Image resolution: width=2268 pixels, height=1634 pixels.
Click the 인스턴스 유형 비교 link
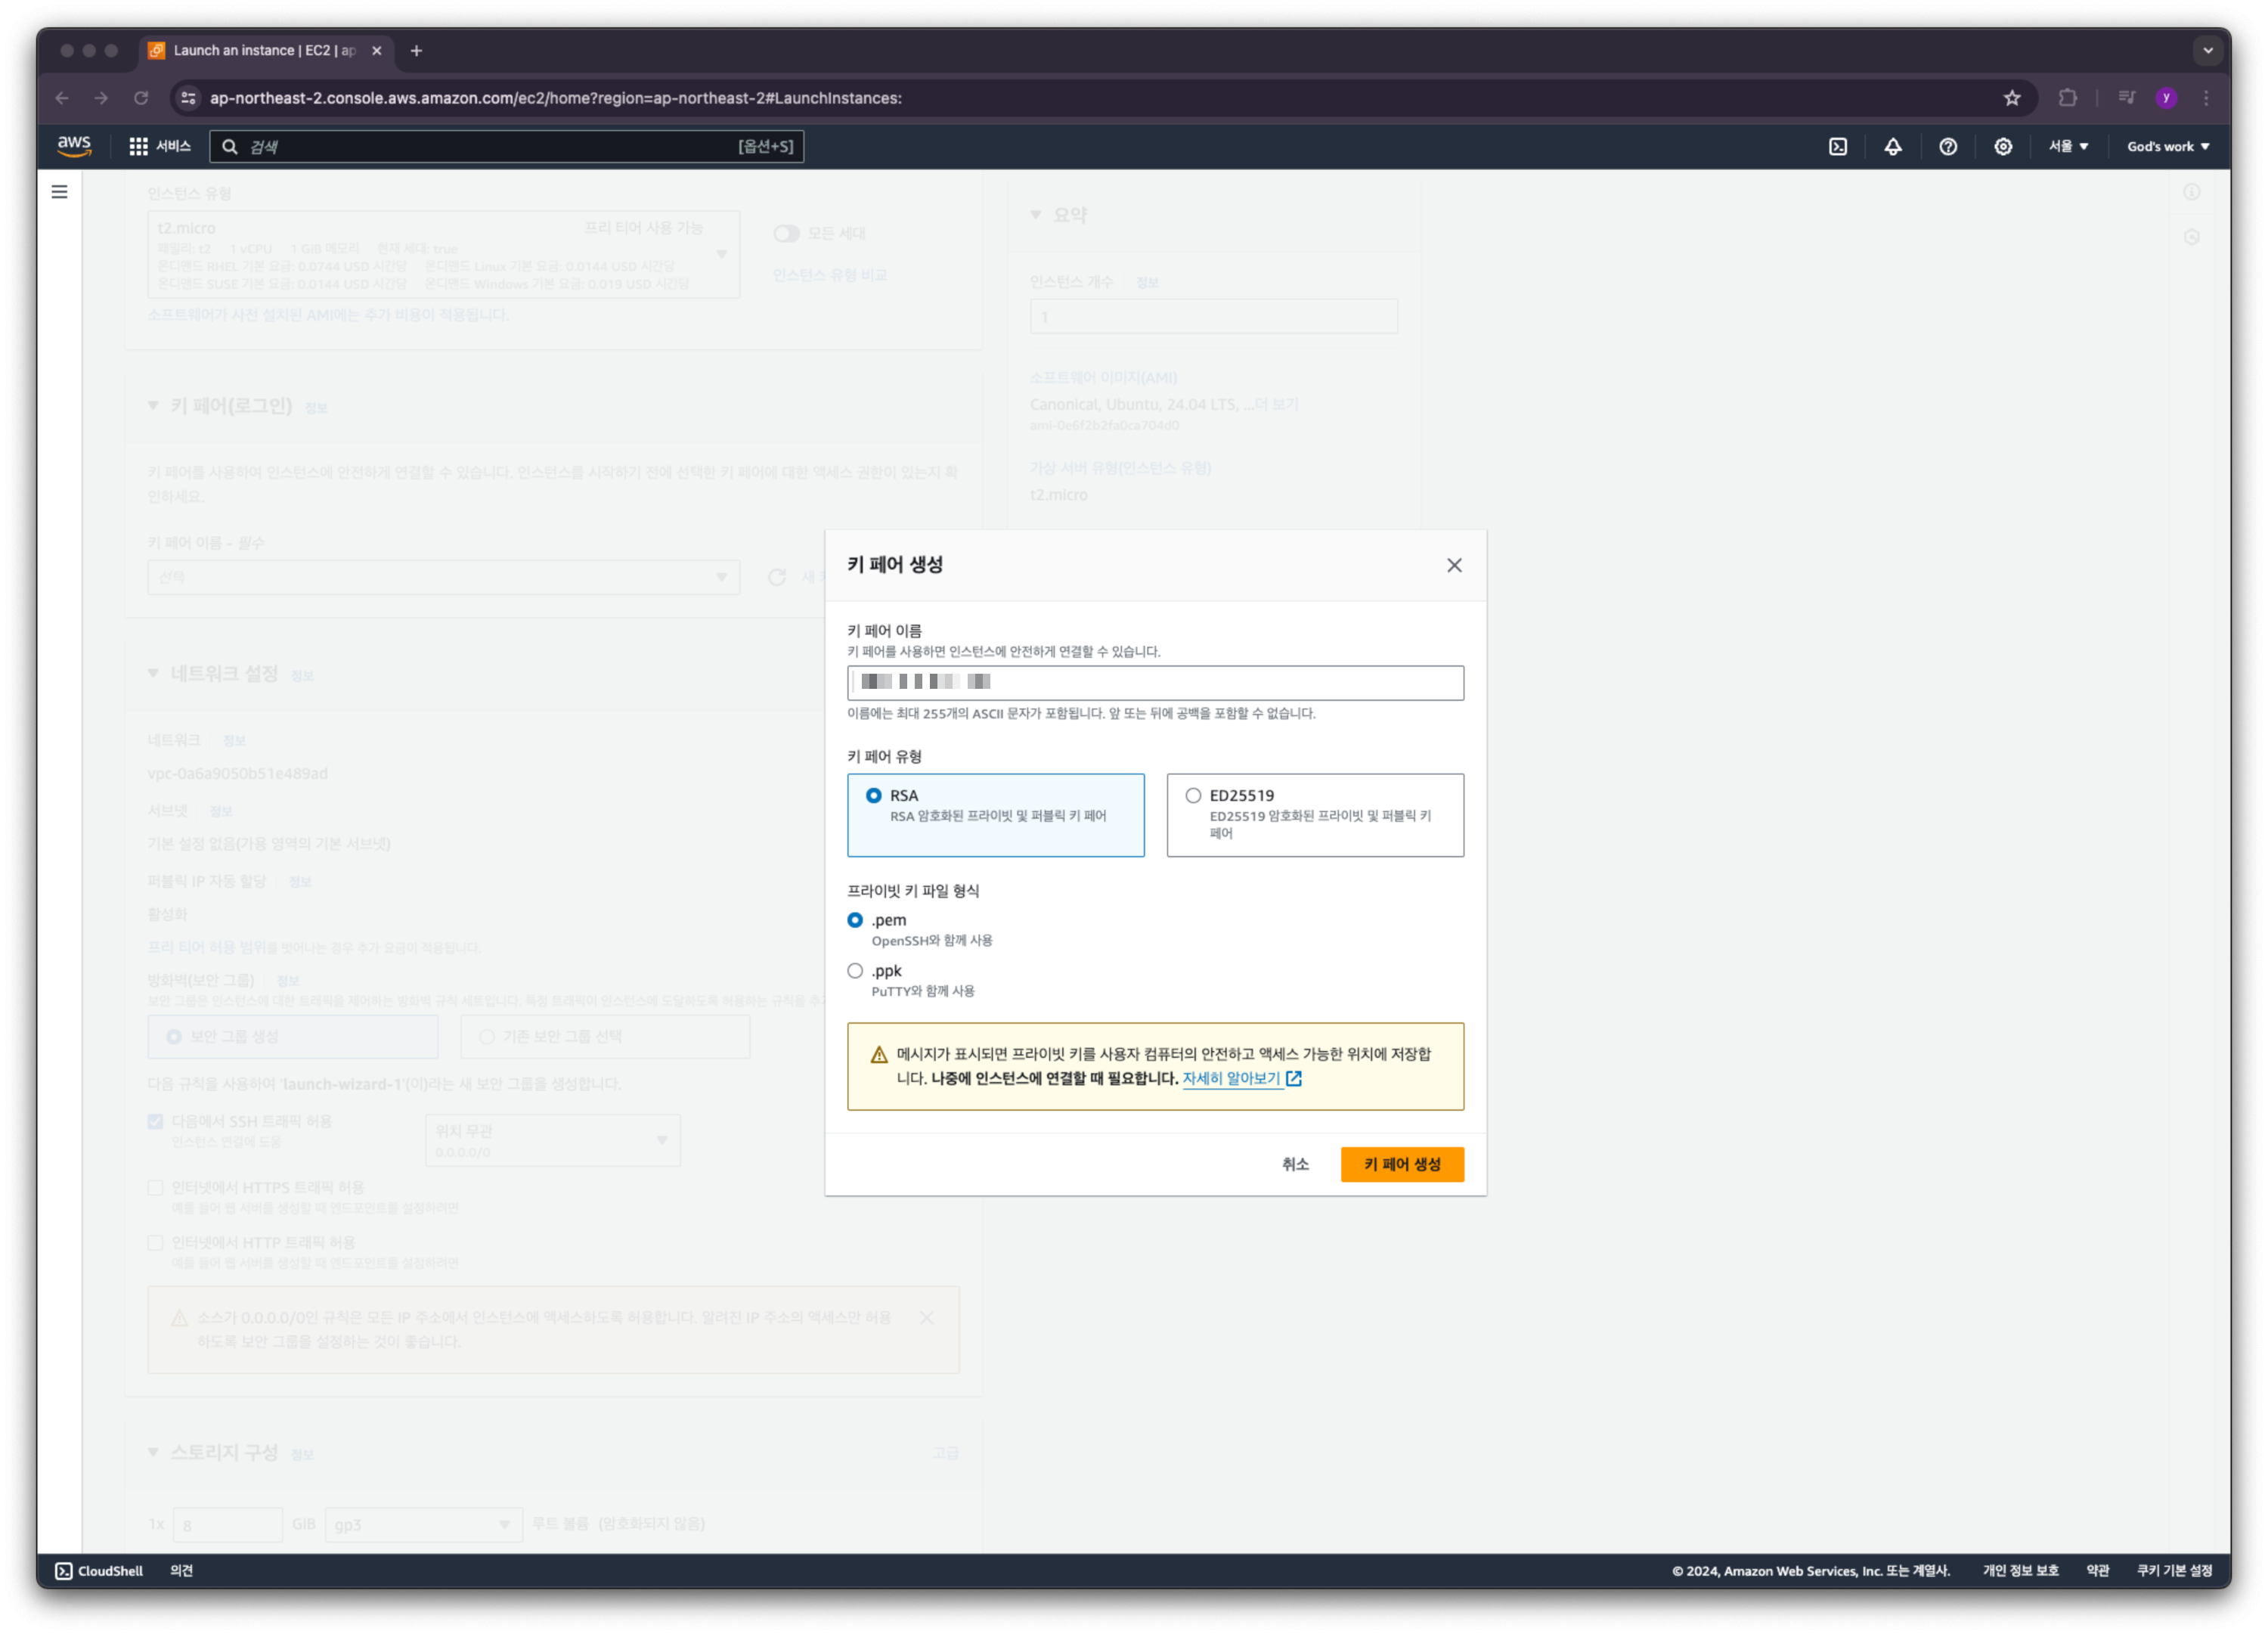click(x=829, y=275)
